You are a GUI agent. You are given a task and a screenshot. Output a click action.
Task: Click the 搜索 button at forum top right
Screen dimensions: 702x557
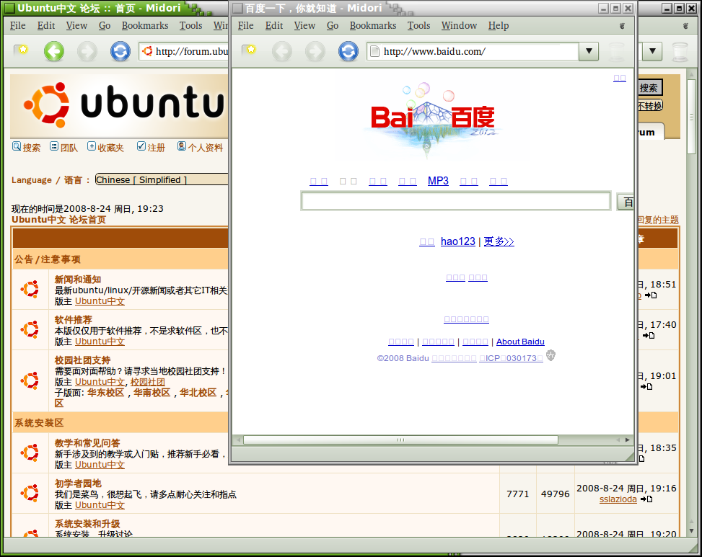649,88
